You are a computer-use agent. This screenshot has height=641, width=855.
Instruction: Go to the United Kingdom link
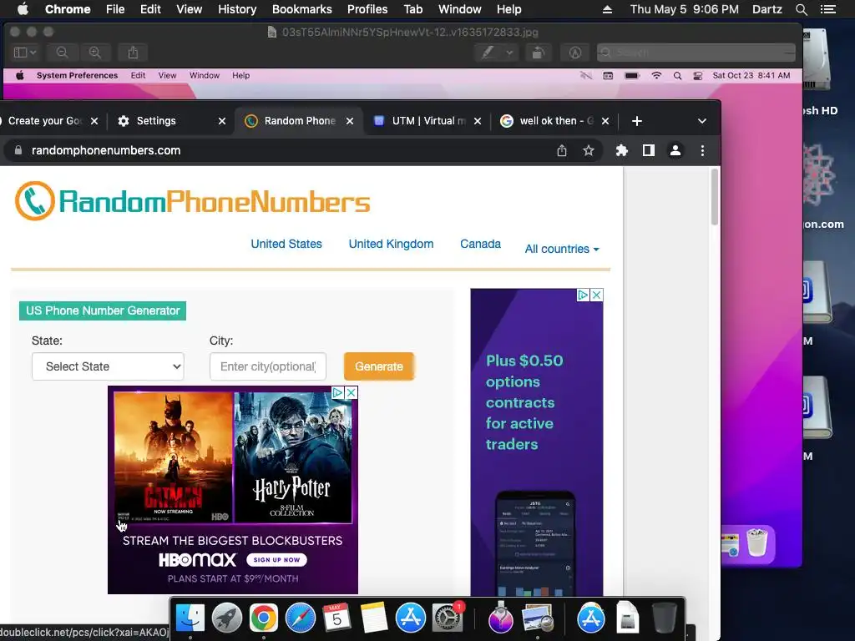point(391,244)
